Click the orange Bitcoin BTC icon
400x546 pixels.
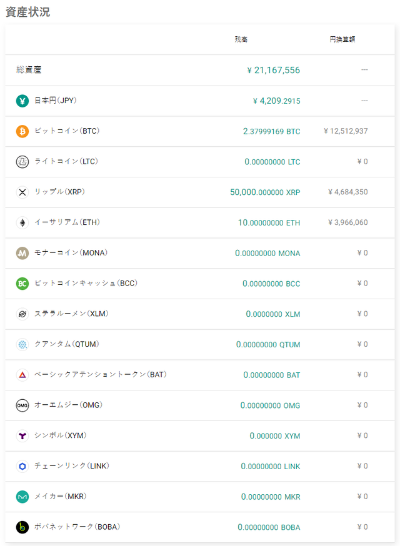tap(22, 131)
